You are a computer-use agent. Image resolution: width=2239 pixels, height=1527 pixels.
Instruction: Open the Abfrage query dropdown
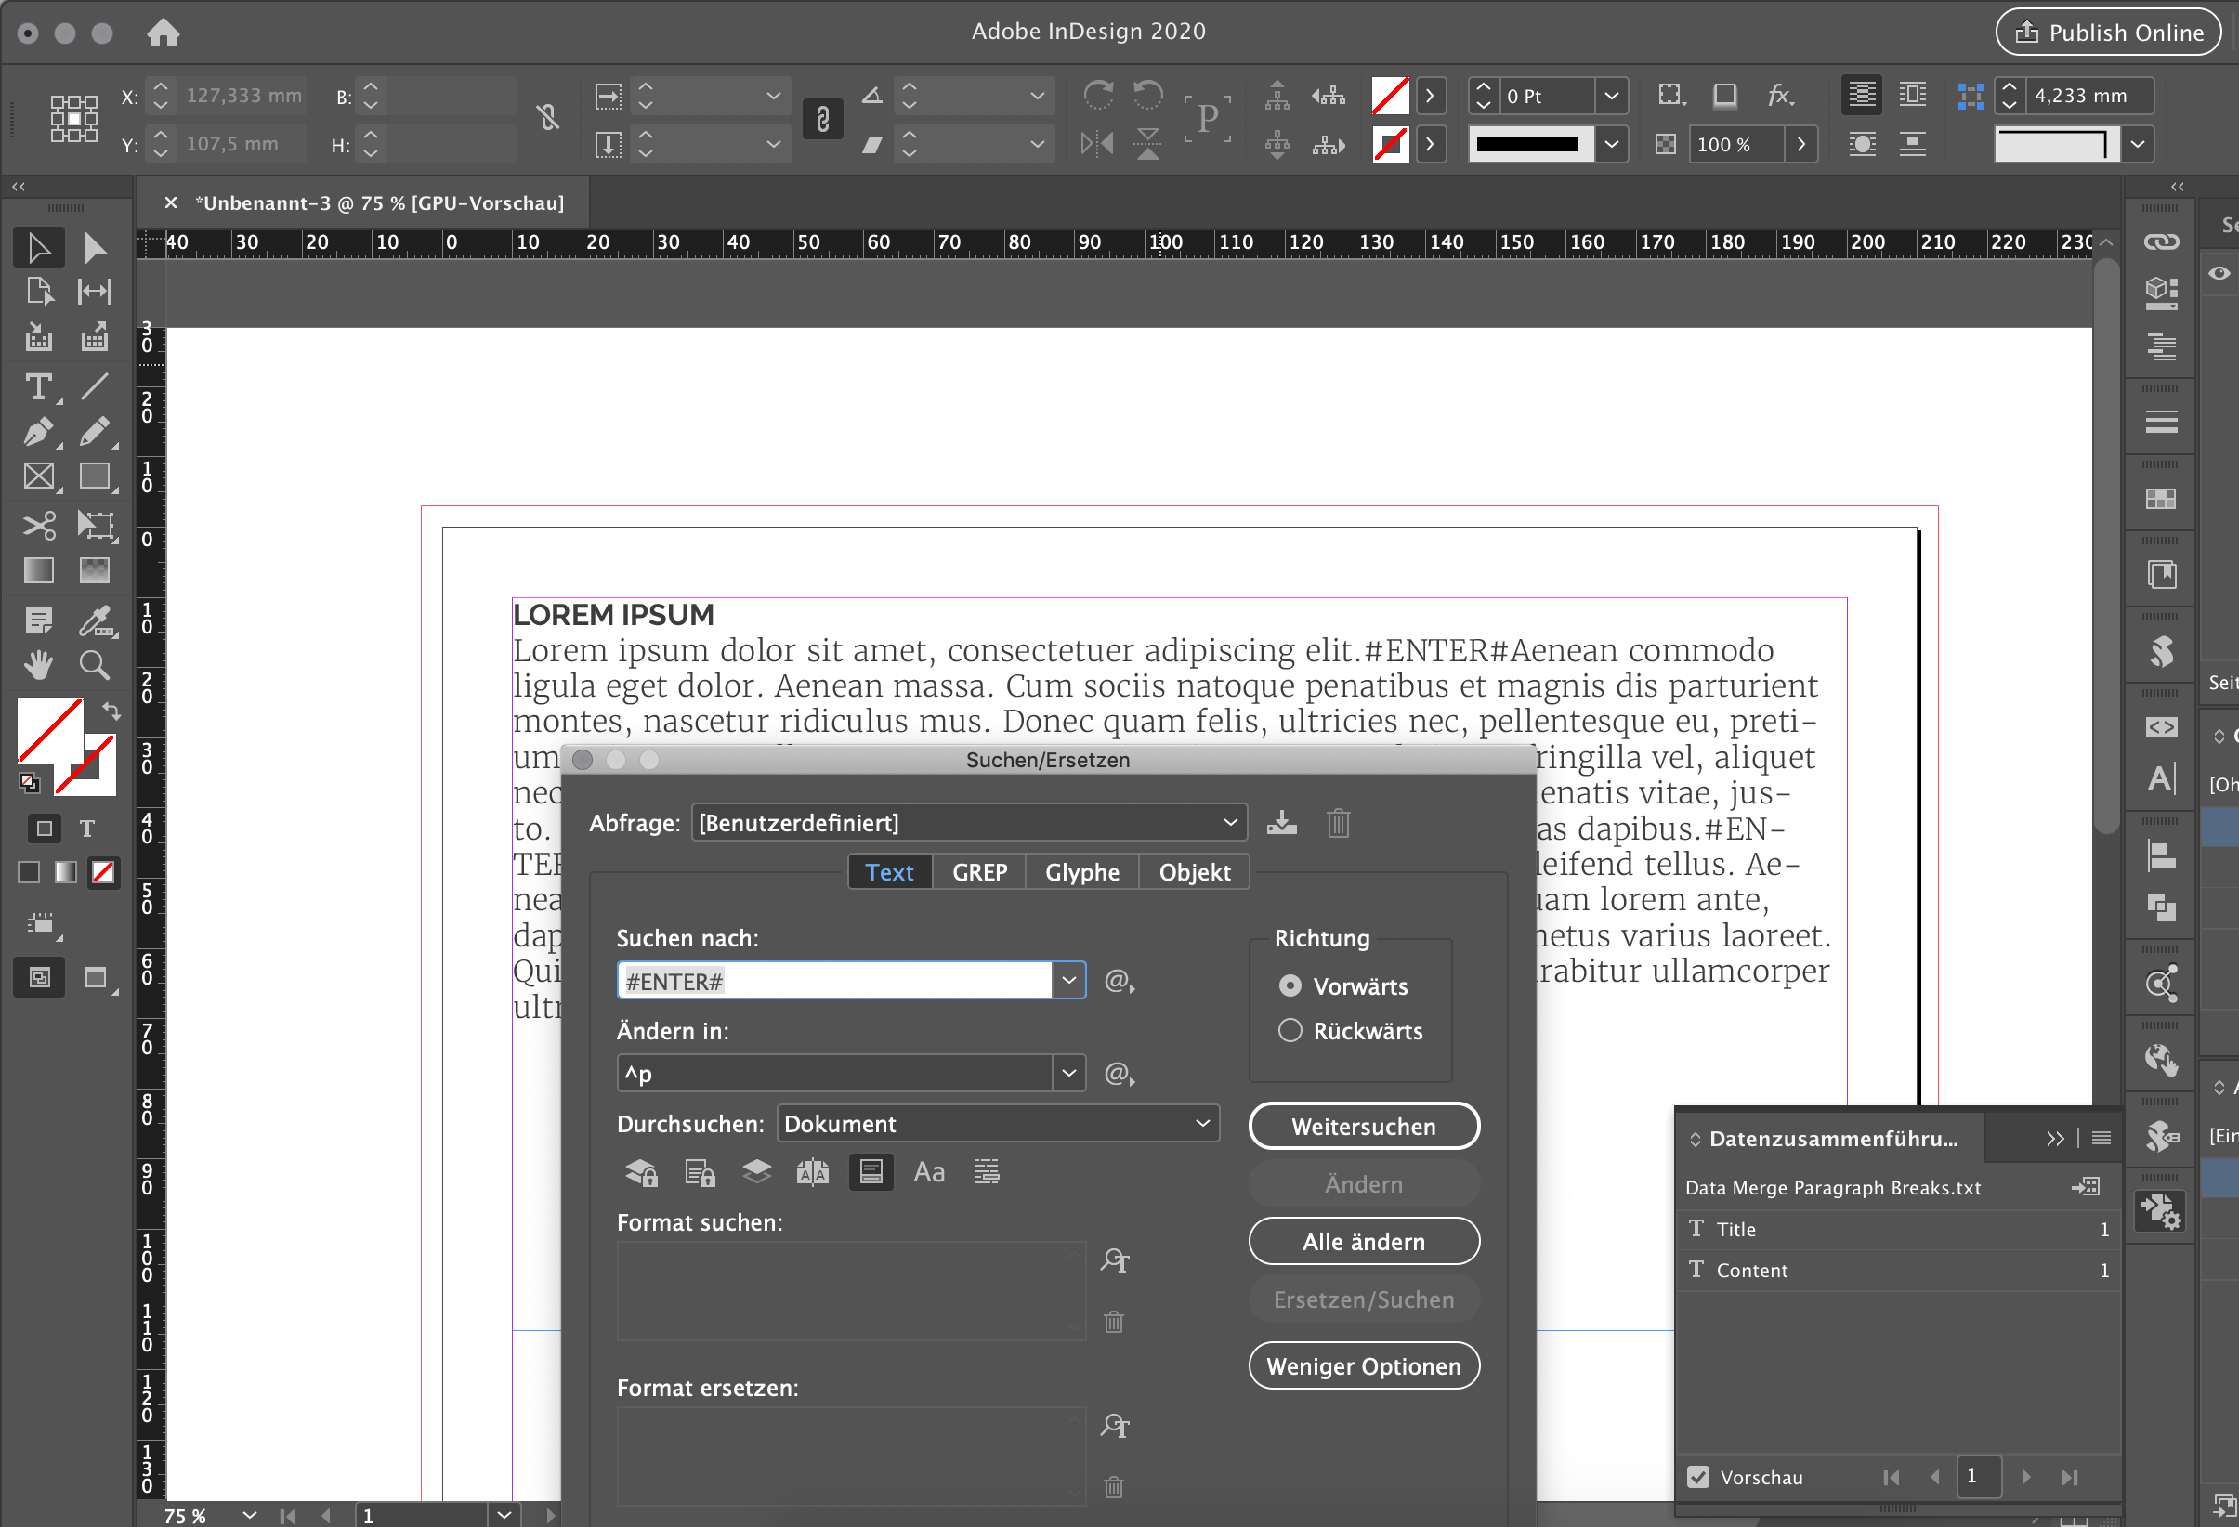point(968,823)
